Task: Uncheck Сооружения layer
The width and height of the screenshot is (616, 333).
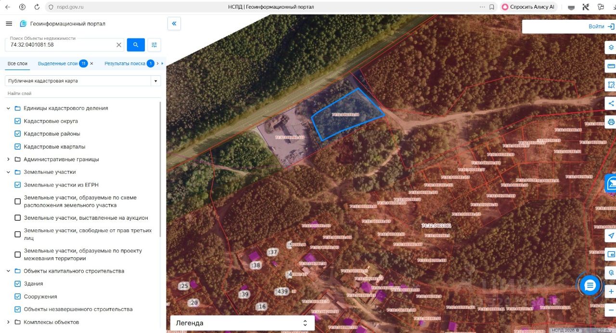Action: (18, 297)
